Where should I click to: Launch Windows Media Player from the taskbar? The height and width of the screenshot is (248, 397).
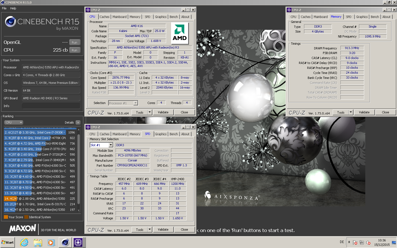coord(51,242)
